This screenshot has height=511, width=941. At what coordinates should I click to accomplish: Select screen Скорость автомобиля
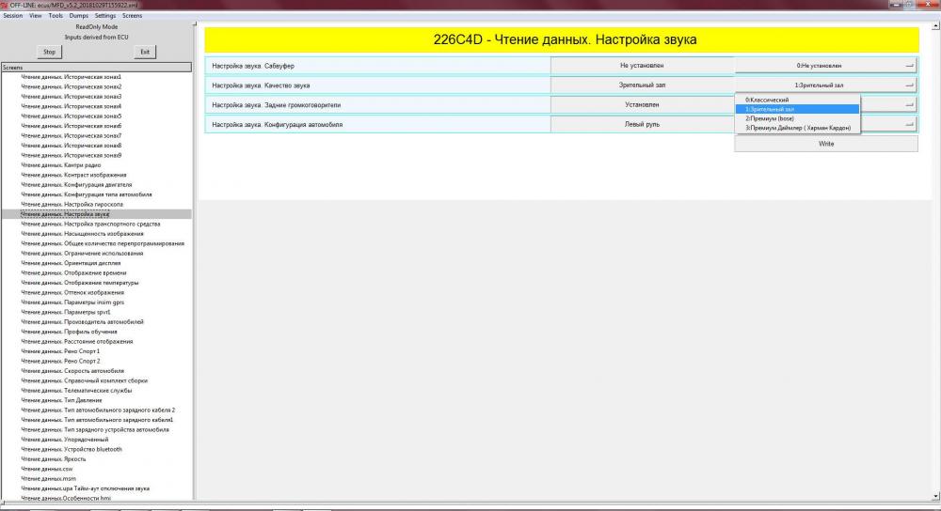[72, 371]
